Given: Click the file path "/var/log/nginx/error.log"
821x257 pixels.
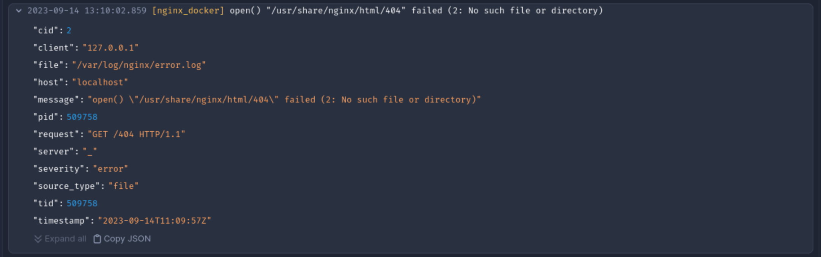Looking at the screenshot, I should pyautogui.click(x=139, y=65).
